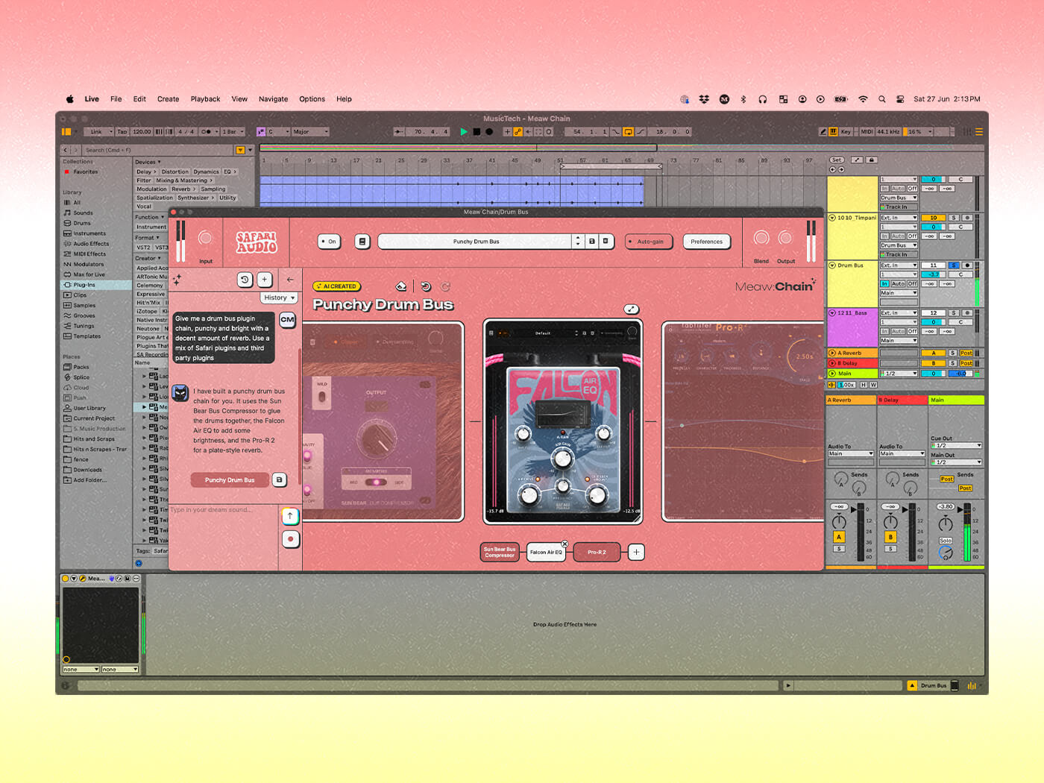The image size is (1044, 783).
Task: Open chat history clock icon
Action: [245, 280]
